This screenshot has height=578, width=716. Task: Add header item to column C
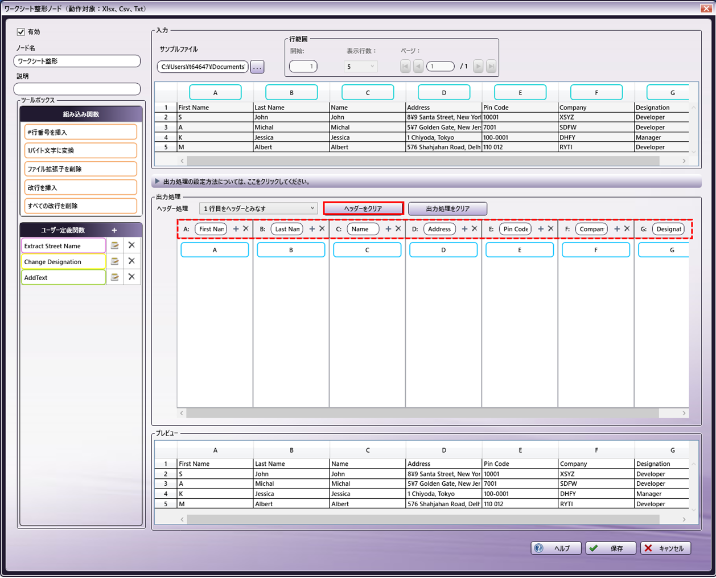pyautogui.click(x=388, y=229)
